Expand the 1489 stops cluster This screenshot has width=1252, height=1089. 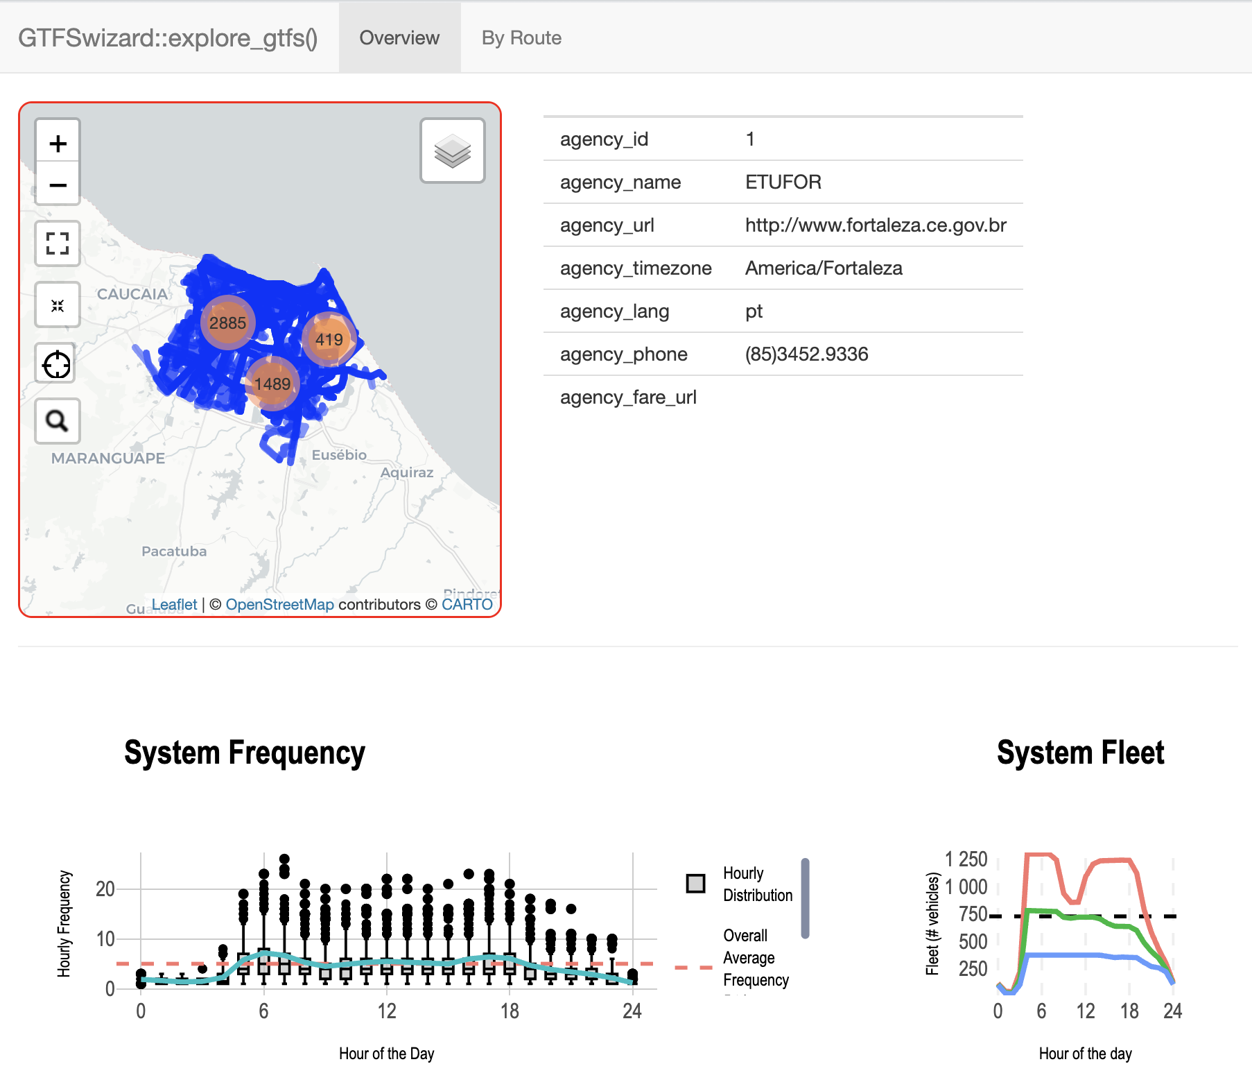tap(272, 384)
